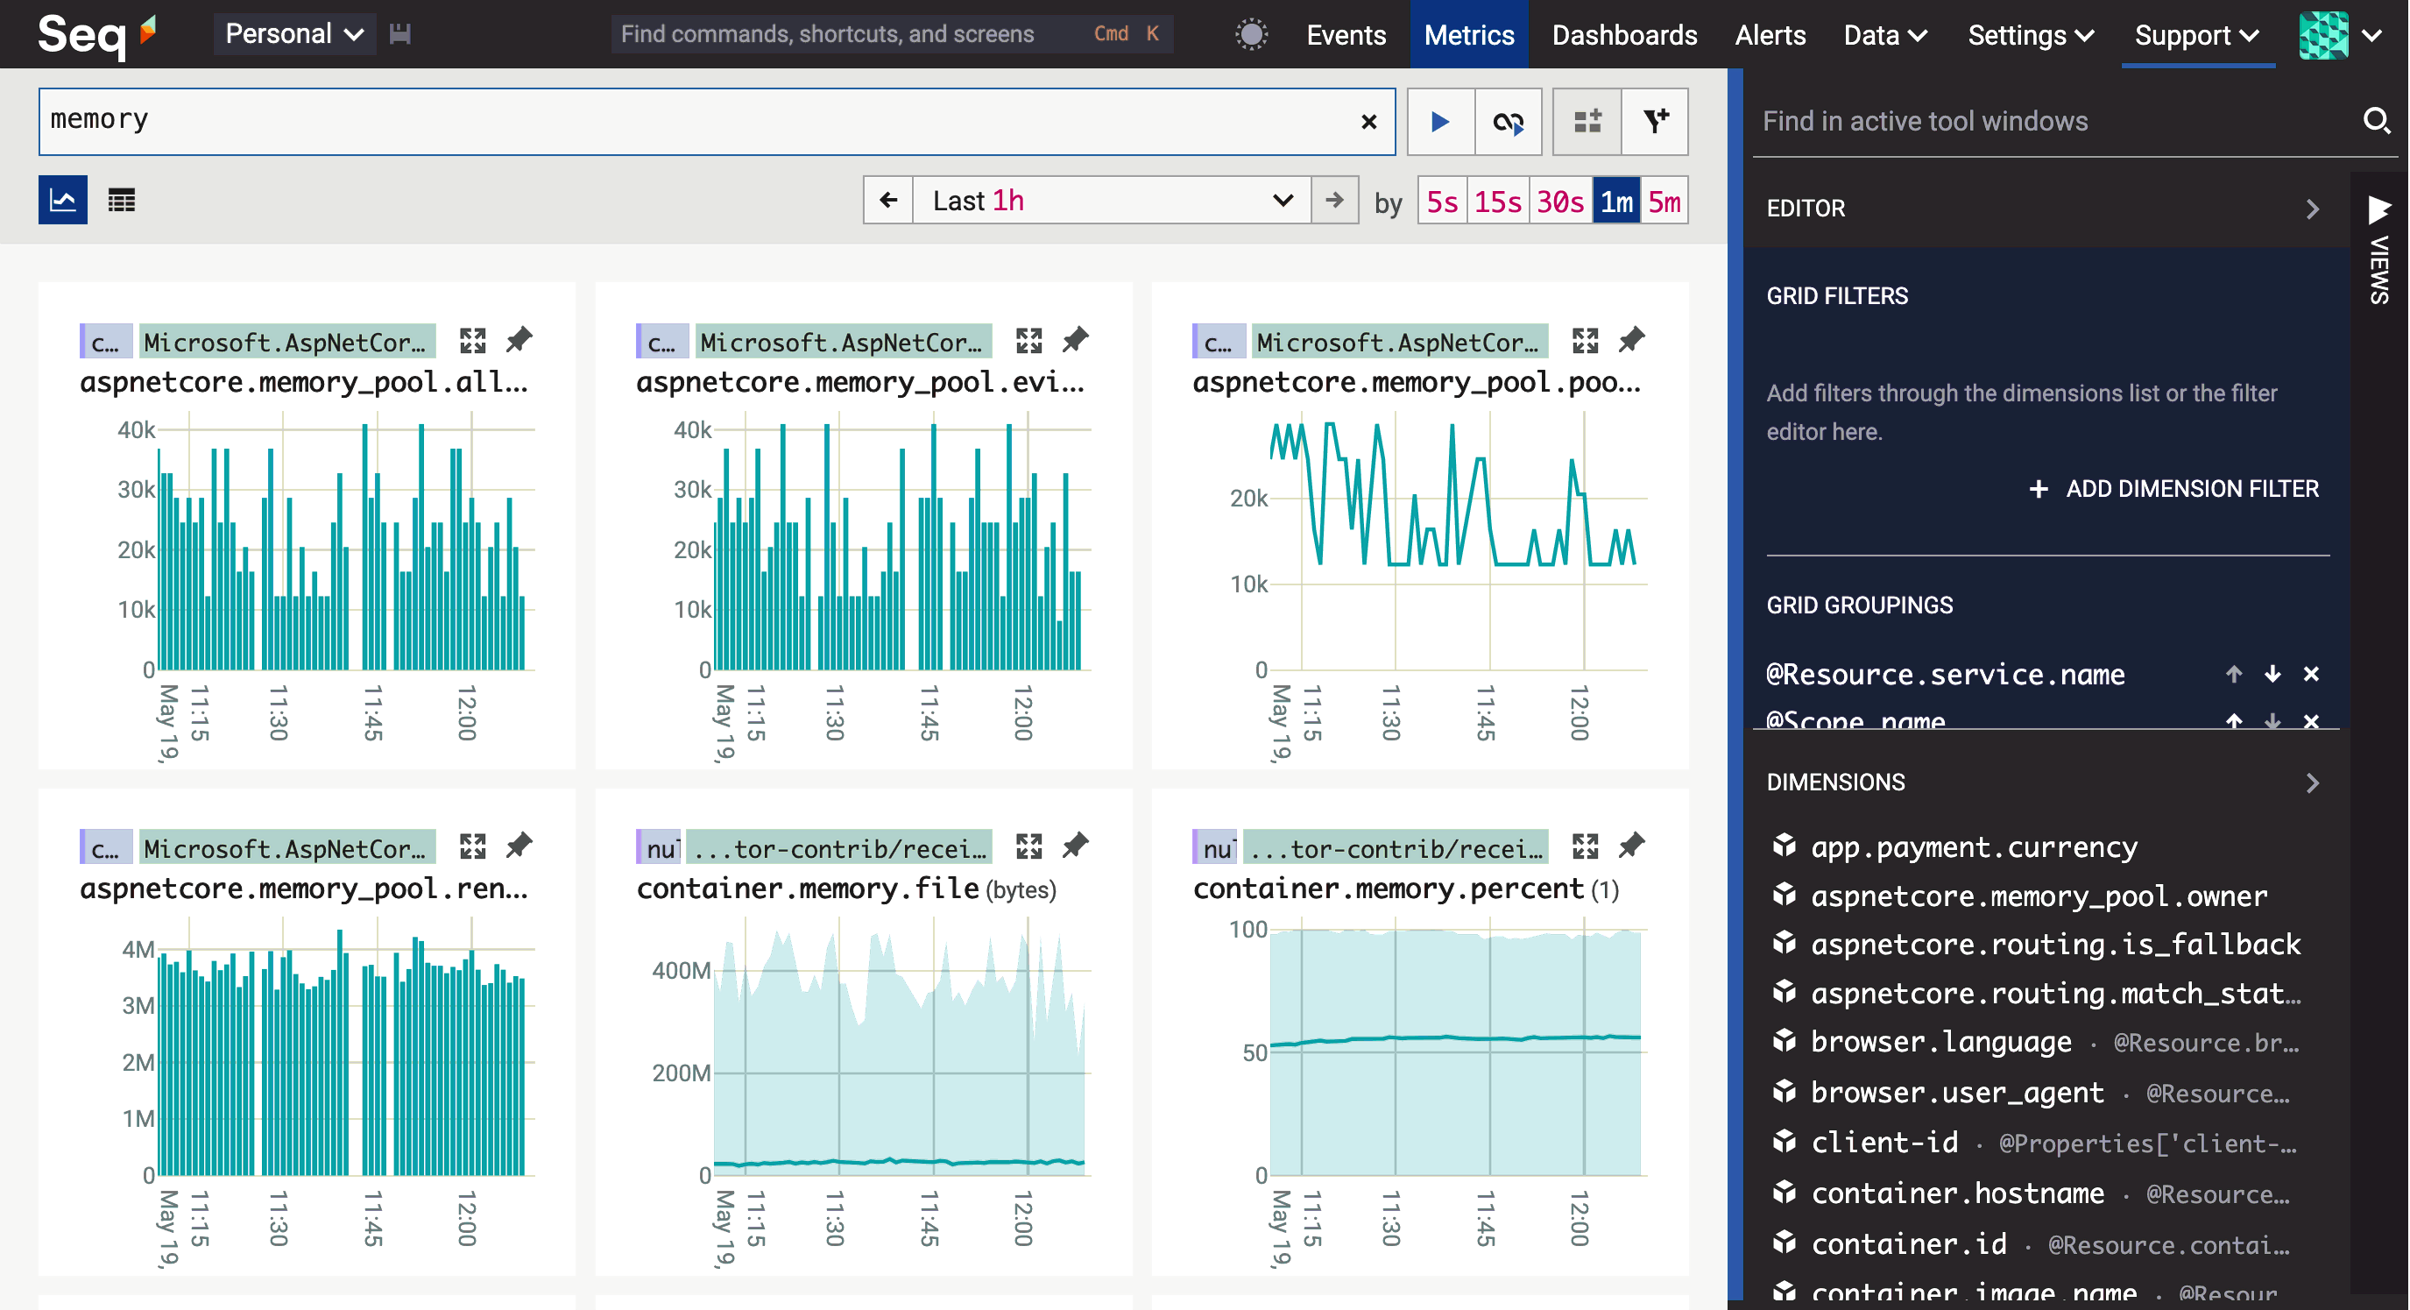Open the Data menu
This screenshot has width=2410, height=1310.
(x=1885, y=35)
